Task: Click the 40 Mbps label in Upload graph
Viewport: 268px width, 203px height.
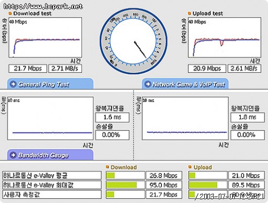Action: pyautogui.click(x=197, y=22)
